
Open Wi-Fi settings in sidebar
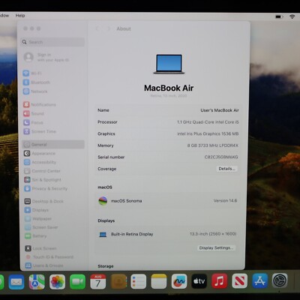(32, 73)
